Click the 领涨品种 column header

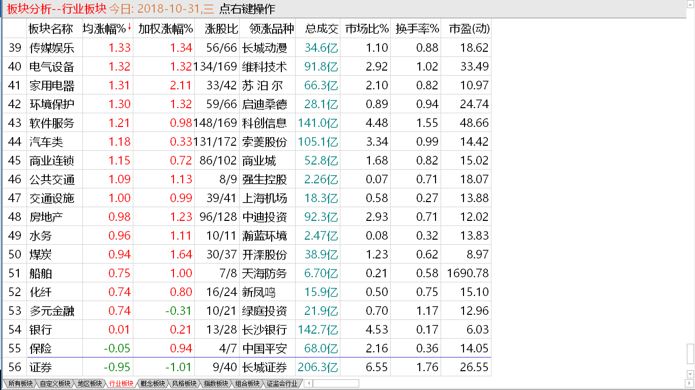(x=268, y=28)
